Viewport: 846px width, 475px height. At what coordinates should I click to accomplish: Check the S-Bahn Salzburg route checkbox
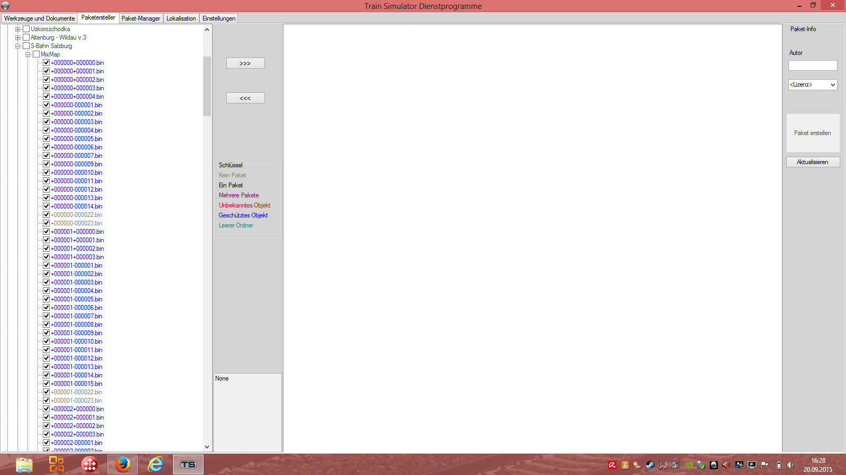26,46
